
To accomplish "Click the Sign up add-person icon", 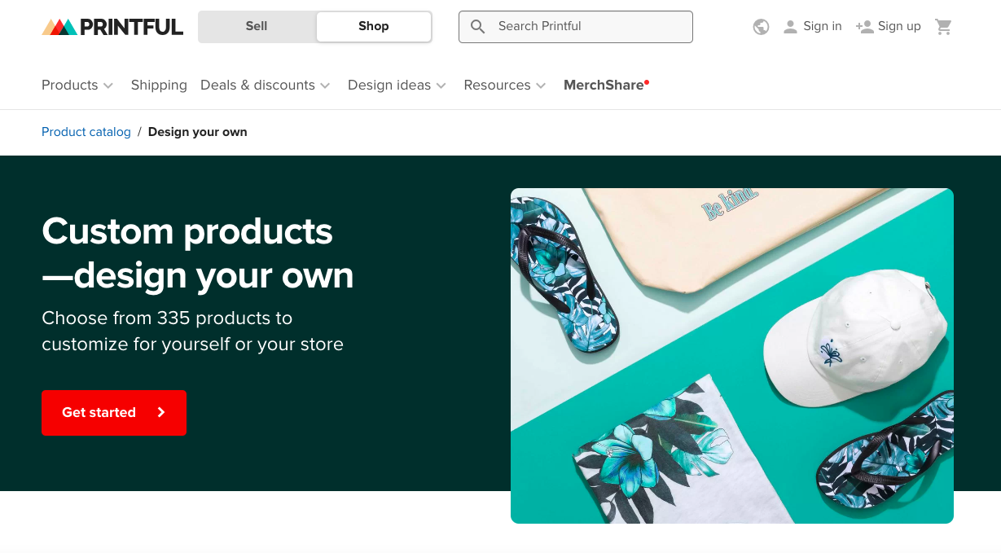I will coord(864,27).
